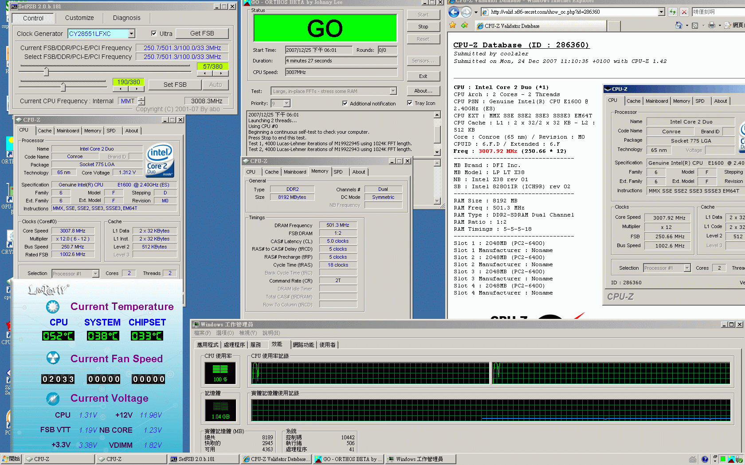The width and height of the screenshot is (745, 465).
Task: Click the Internet Explorer Forward arrow
Action: tap(466, 12)
